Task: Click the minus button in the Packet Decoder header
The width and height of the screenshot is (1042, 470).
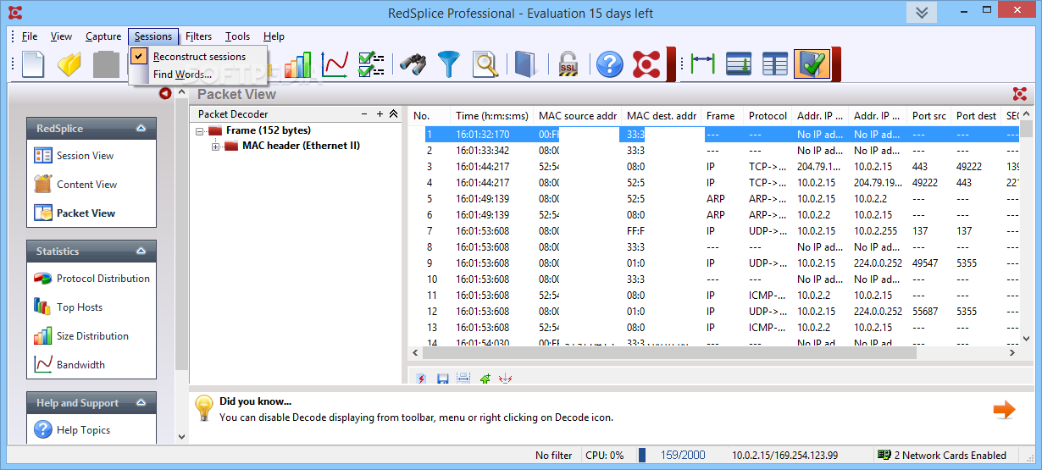Action: click(x=364, y=113)
